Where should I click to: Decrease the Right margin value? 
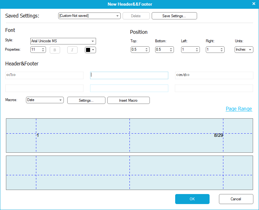point(221,51)
